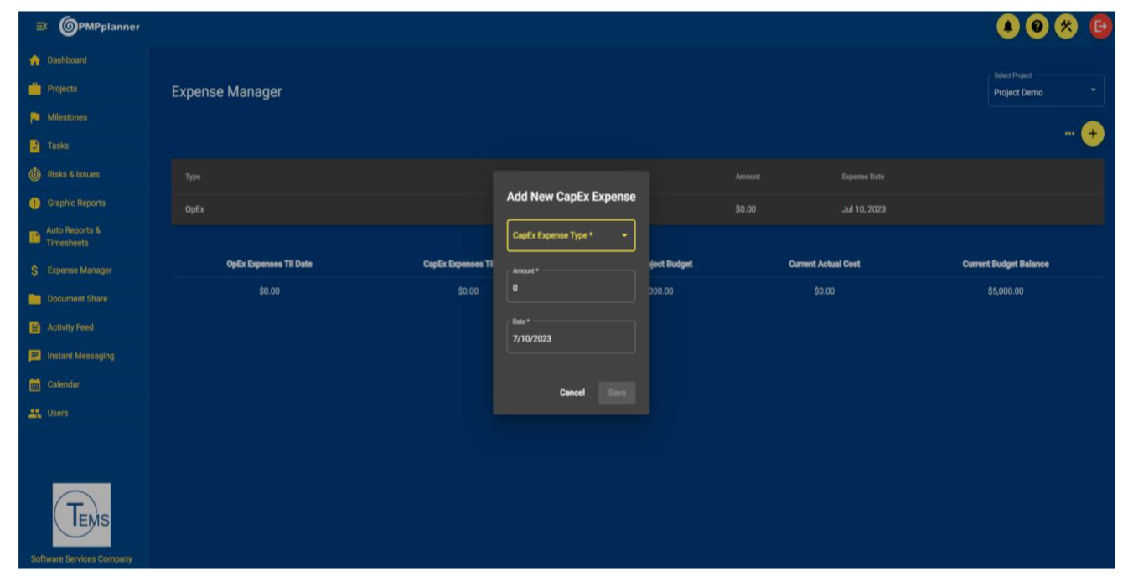Screen dimensions: 1133x581
Task: Open the Select Project dropdown
Action: click(x=1045, y=92)
